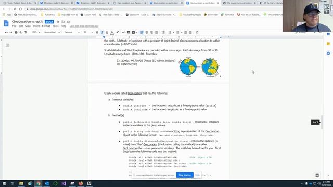This screenshot has width=333, height=187.
Task: Open the File menu
Action: click(14, 26)
